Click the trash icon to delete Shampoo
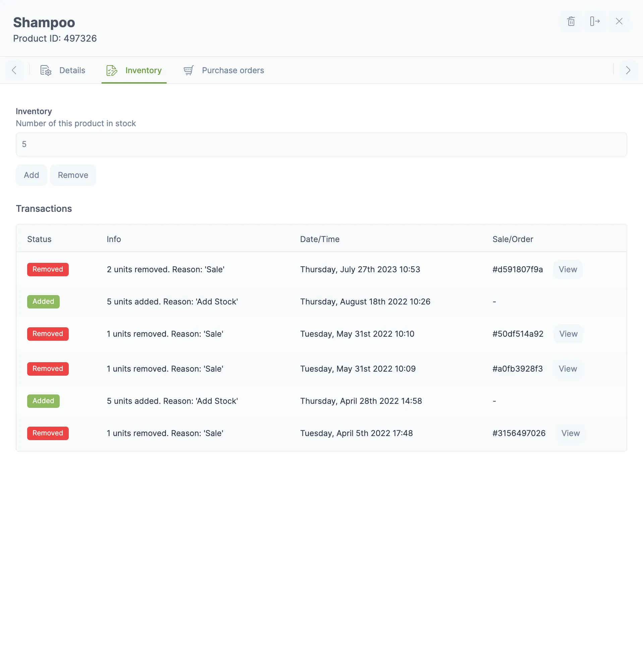The height and width of the screenshot is (664, 643). (x=571, y=21)
